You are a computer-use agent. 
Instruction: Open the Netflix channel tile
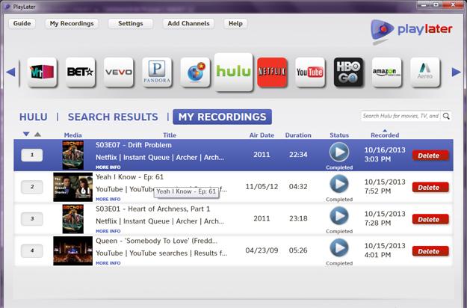272,72
